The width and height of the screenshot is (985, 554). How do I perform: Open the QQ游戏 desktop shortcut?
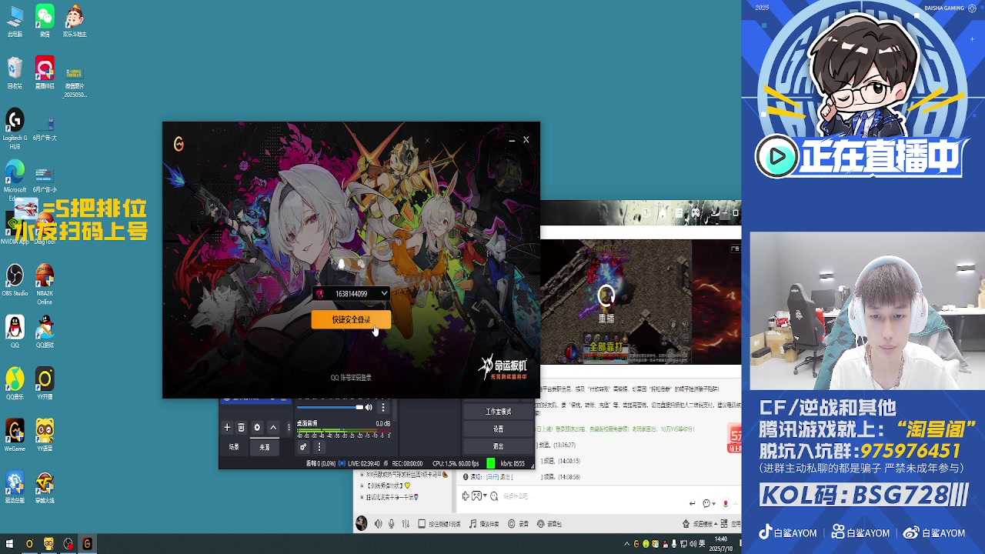coord(45,332)
